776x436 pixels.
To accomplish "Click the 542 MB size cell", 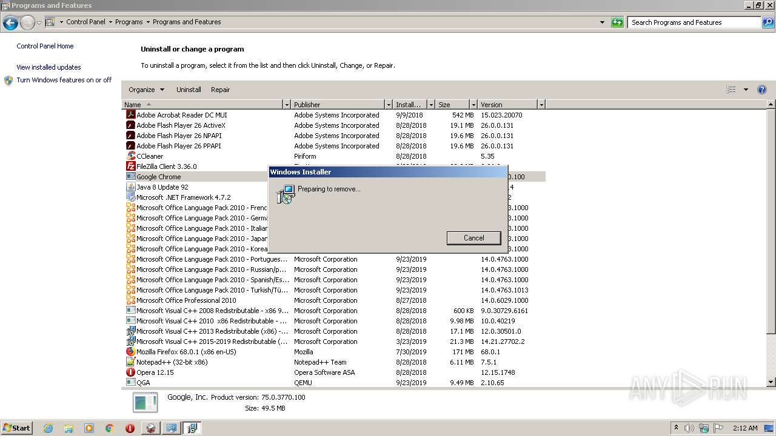I will point(463,115).
